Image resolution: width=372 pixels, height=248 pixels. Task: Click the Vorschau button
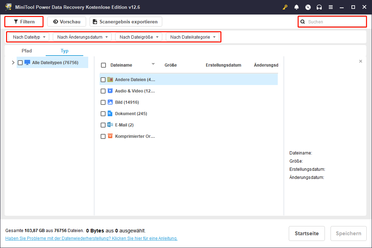[67, 22]
